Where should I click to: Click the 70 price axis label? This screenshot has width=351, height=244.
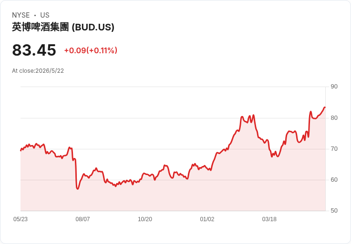334,149
